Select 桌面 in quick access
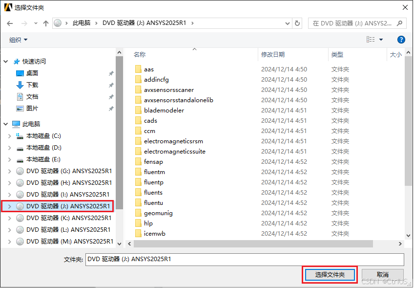The image size is (414, 289). [32, 73]
